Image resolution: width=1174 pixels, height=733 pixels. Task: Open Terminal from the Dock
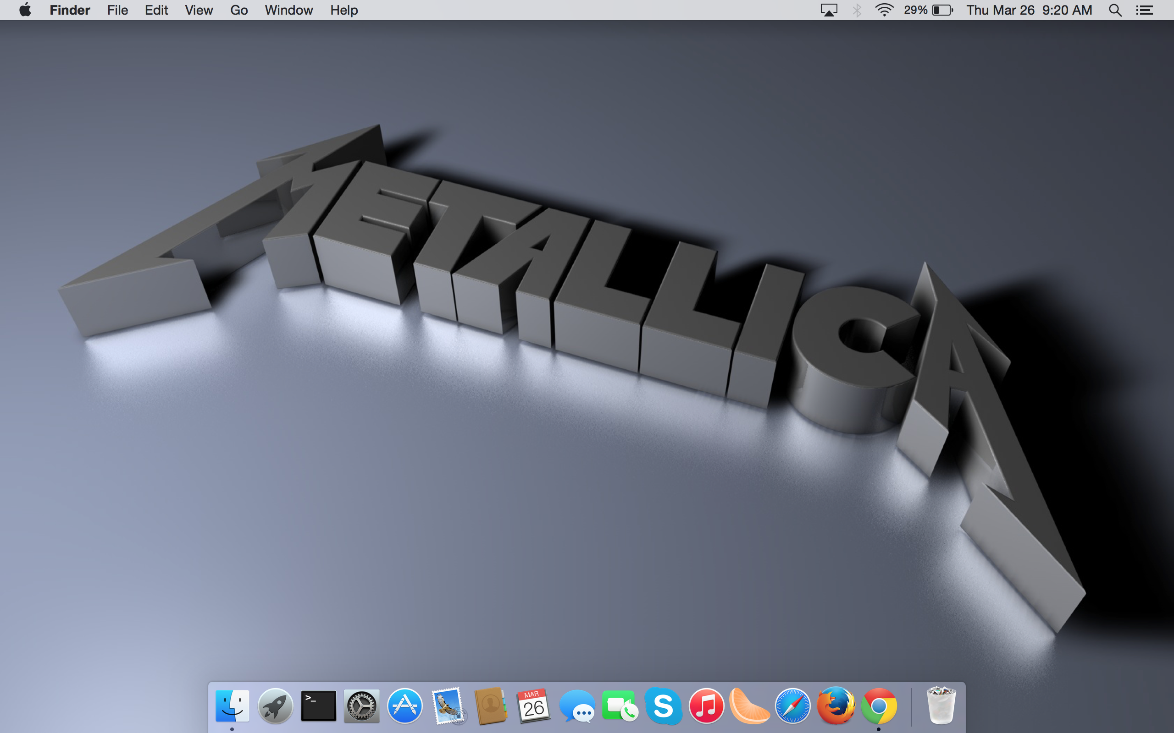click(318, 706)
